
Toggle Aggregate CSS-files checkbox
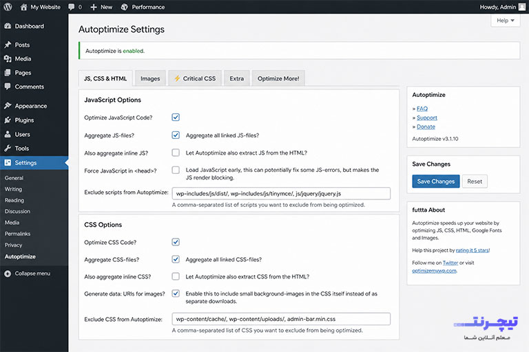(176, 259)
